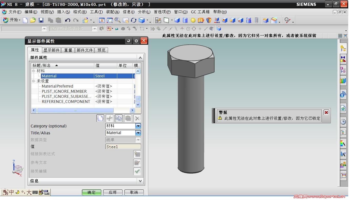
Task: Click the Sketch icon in the toolbar
Action: 158,20
